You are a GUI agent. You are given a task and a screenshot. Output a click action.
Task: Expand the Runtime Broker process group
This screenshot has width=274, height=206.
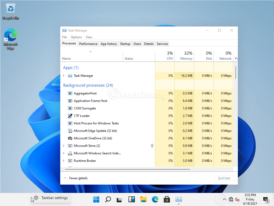64,161
